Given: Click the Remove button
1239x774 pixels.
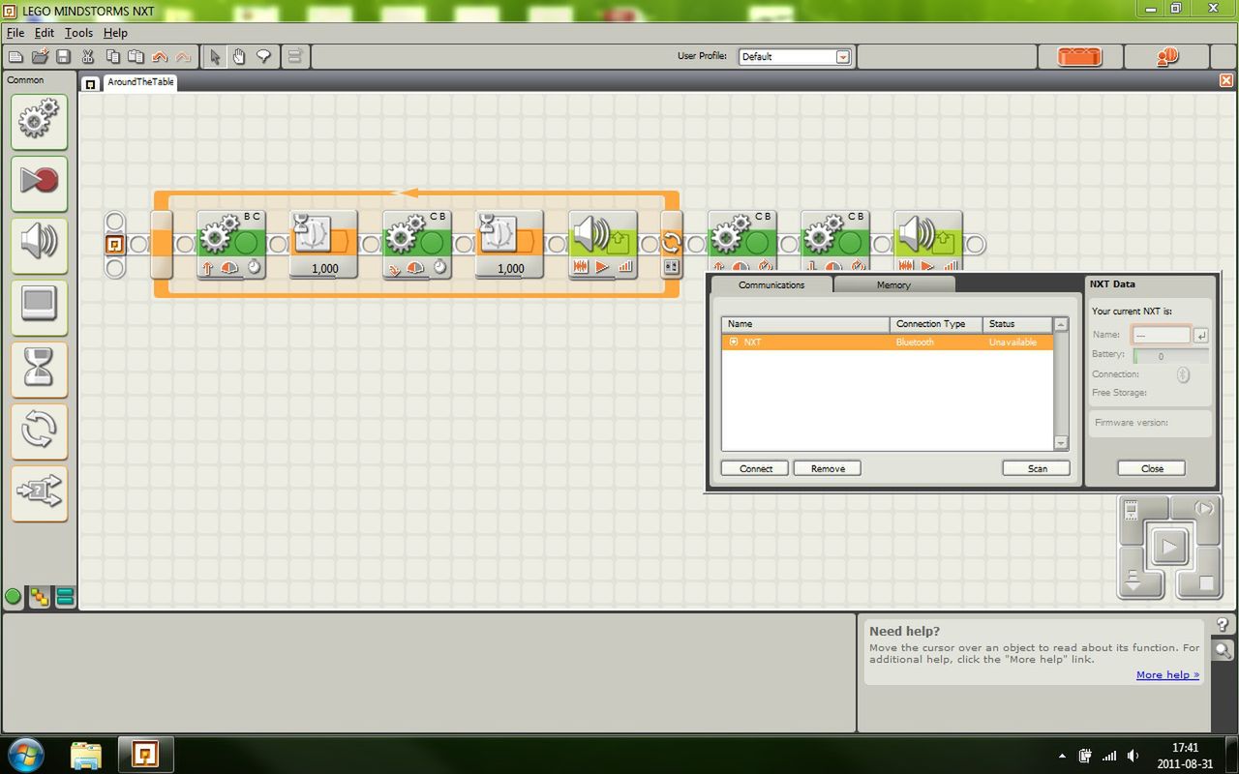Looking at the screenshot, I should [828, 468].
